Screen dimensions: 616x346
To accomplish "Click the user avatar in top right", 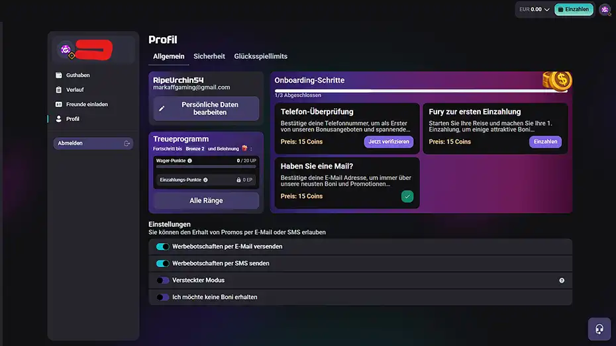I will pyautogui.click(x=604, y=10).
